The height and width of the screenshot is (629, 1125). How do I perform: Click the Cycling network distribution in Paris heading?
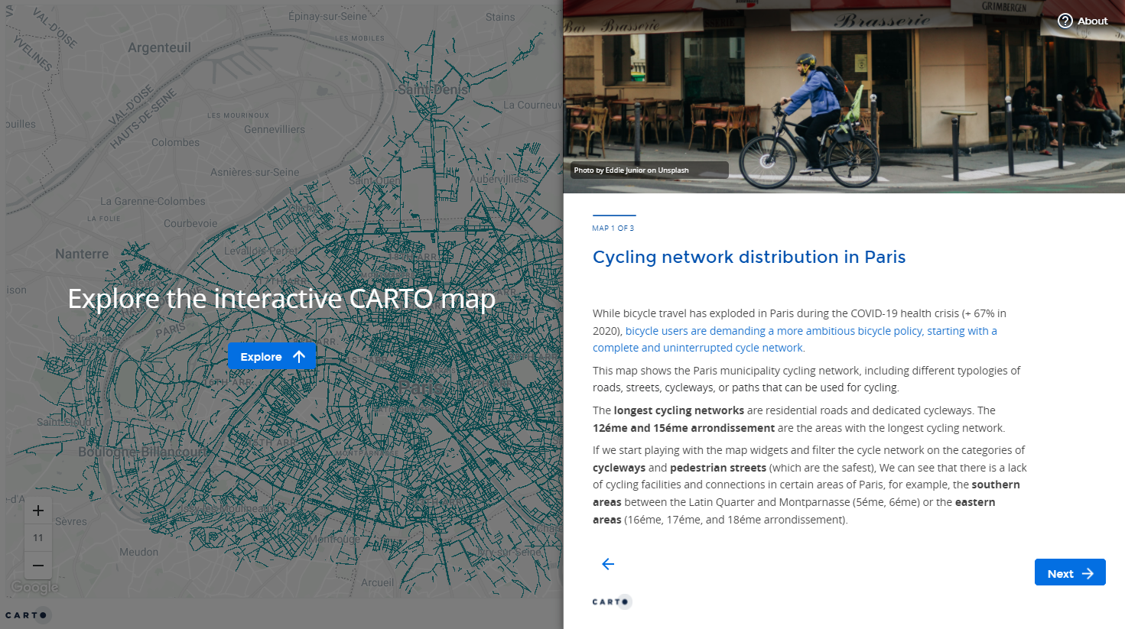(749, 257)
